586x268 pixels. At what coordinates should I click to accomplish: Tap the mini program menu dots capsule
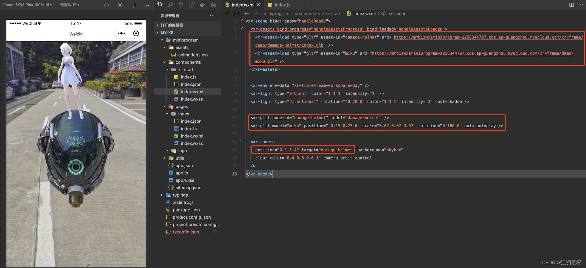121,33
